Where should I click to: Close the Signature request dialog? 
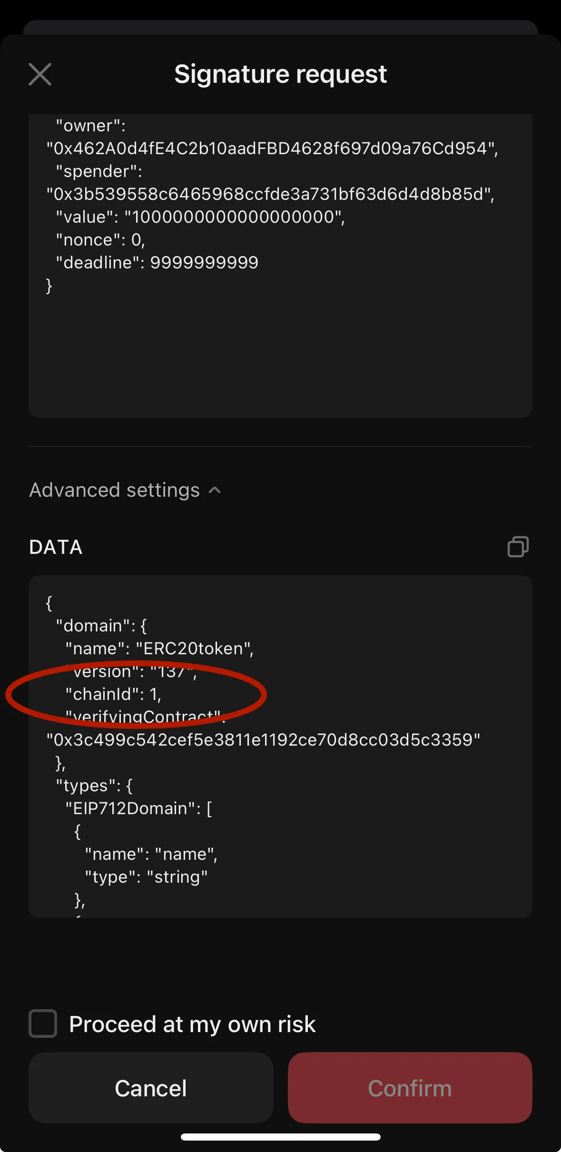[40, 74]
